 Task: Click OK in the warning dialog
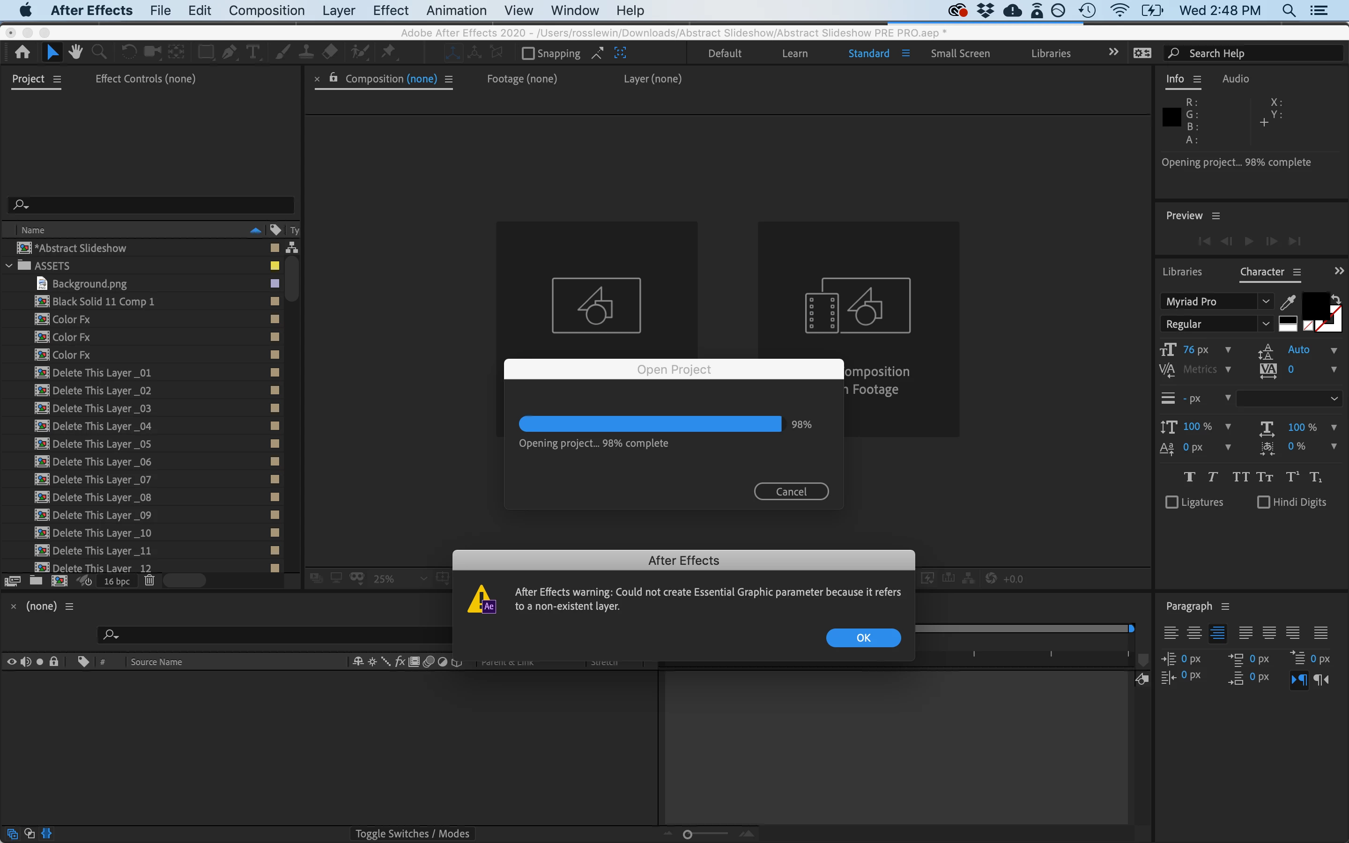[x=863, y=637]
